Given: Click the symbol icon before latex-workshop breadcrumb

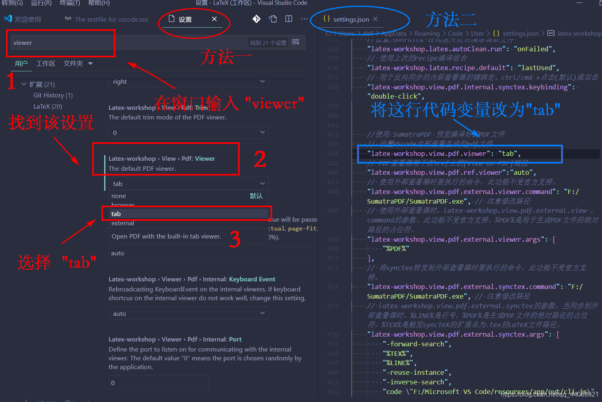Looking at the screenshot, I should tap(551, 33).
